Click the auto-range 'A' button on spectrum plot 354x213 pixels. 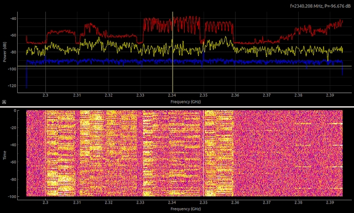[x=4, y=102]
